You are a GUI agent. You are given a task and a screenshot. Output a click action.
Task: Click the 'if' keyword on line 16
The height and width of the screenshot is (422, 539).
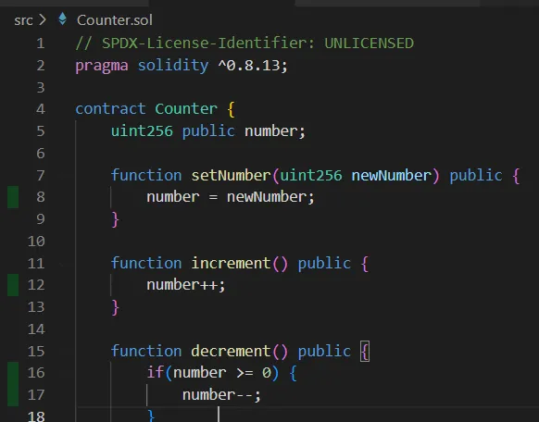(x=155, y=373)
